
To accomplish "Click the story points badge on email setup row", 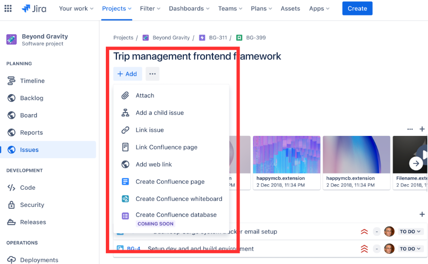I will [x=376, y=232].
